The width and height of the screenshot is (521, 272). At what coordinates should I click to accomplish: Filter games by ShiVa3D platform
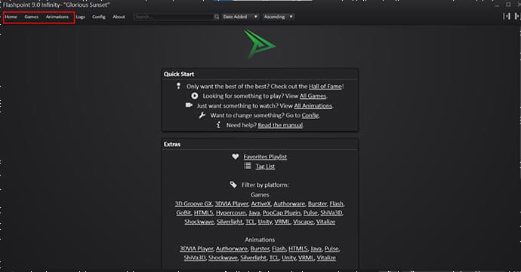(x=331, y=212)
